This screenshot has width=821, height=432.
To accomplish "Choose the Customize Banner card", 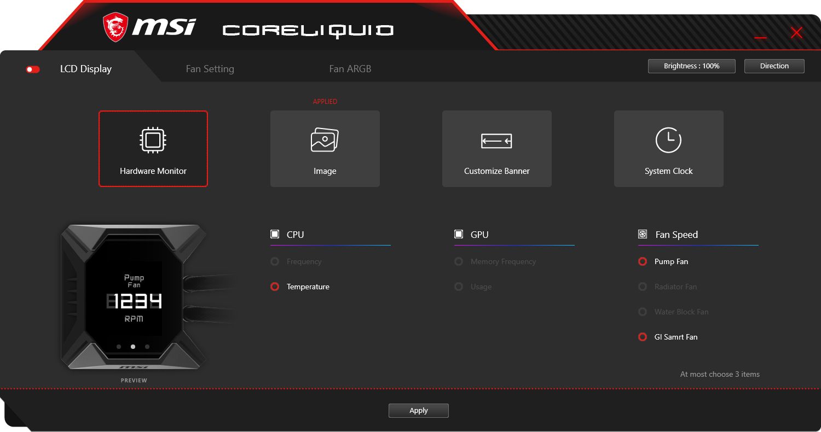I will pyautogui.click(x=497, y=149).
